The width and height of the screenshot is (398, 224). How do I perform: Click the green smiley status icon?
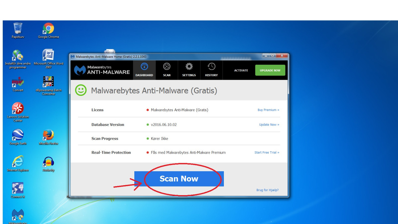pyautogui.click(x=81, y=90)
